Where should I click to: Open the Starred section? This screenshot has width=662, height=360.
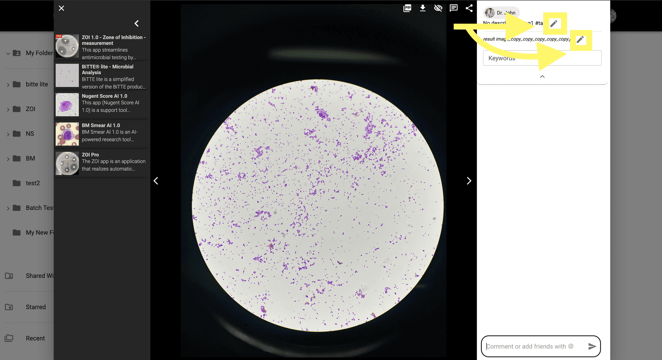click(x=36, y=307)
